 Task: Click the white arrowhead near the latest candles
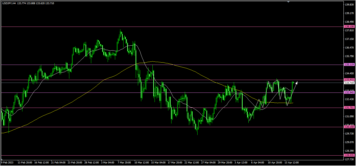(x=296, y=83)
